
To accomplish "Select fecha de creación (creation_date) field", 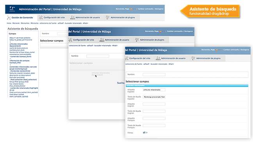I will coord(22,73).
